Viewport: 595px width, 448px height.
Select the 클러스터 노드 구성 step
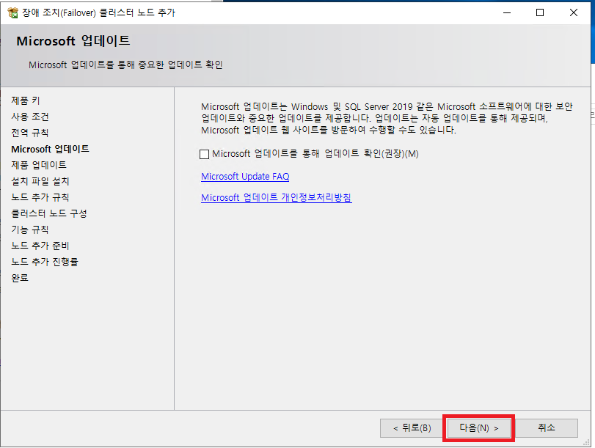[x=49, y=213]
